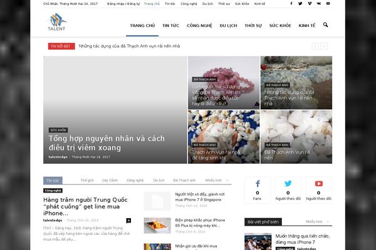Open Nhận gói ưu đãi khi mua article
The height and width of the screenshot is (250, 376).
pyautogui.click(x=196, y=246)
